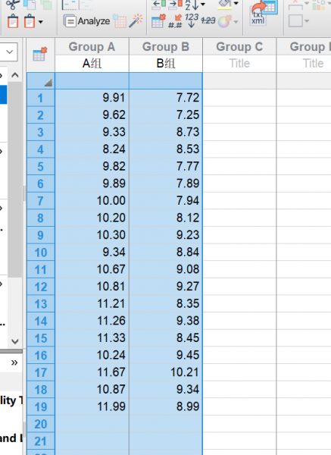Select row header 19
The image size is (331, 455).
pyautogui.click(x=41, y=406)
